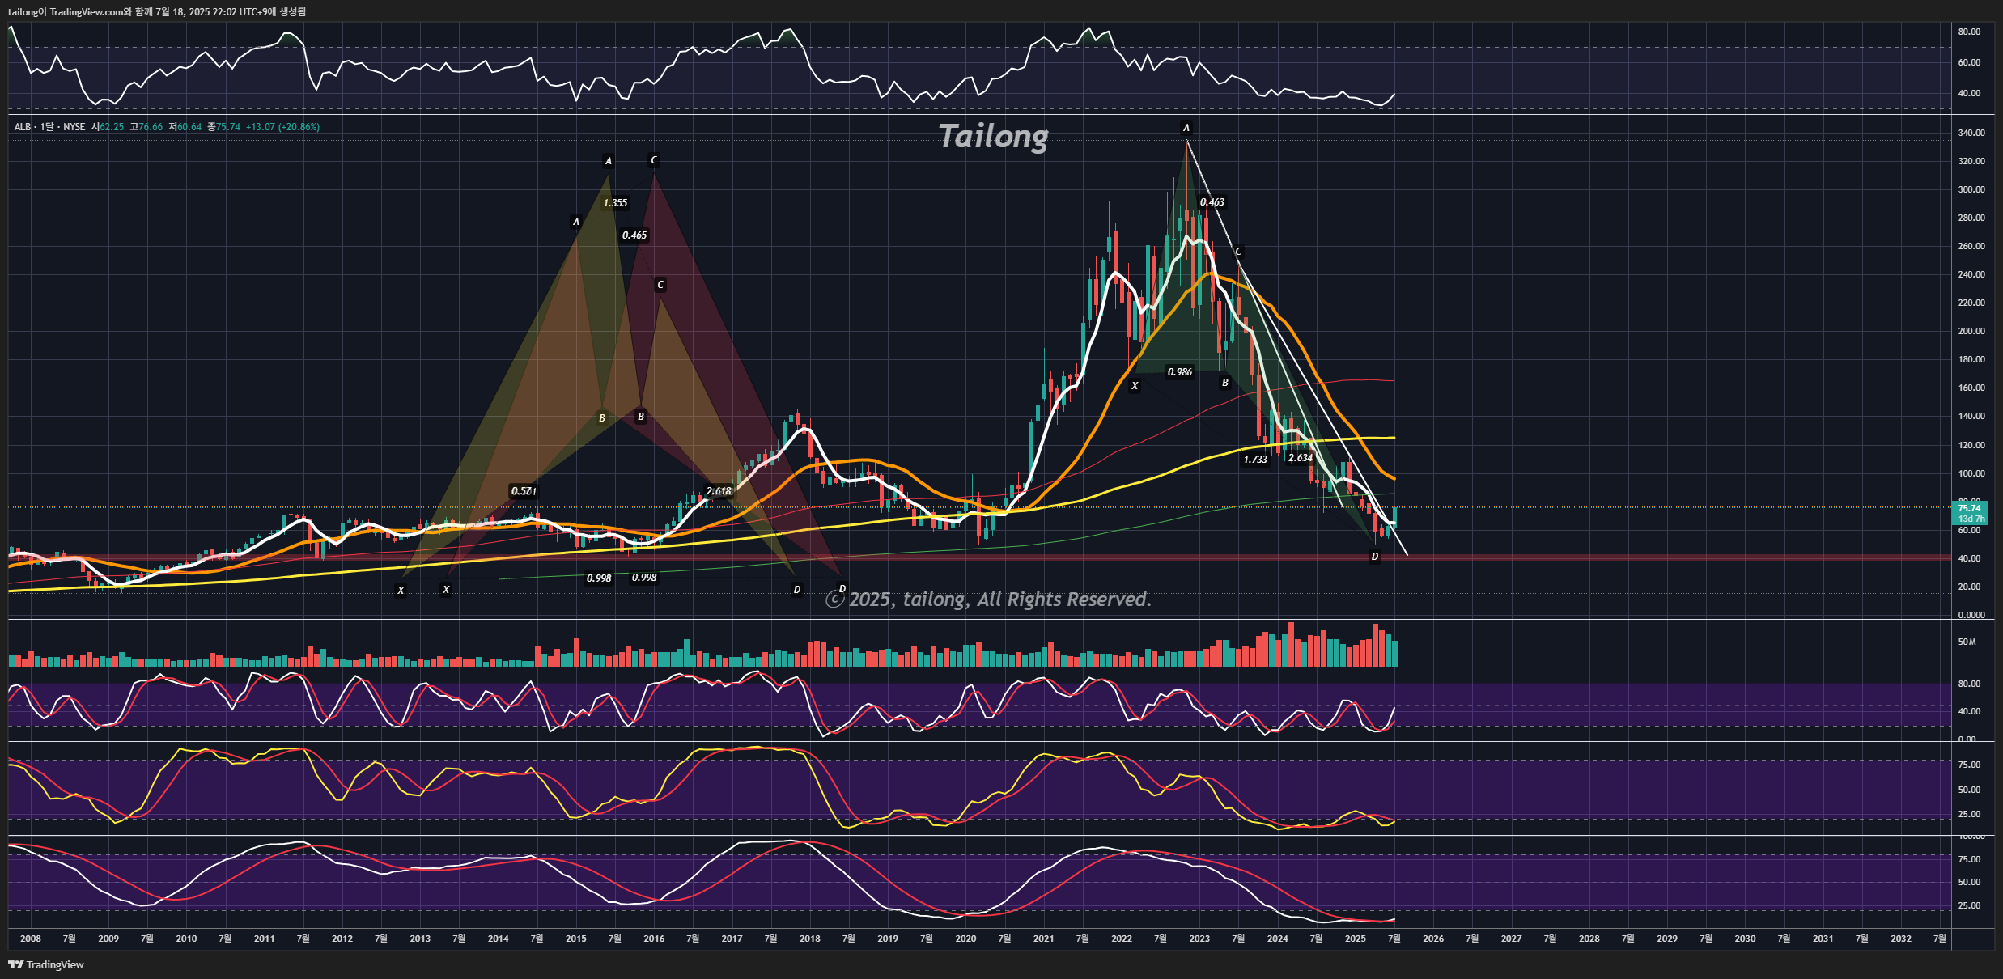Click the TradingView logo at bottom left
This screenshot has height=979, width=2003.
[x=46, y=964]
